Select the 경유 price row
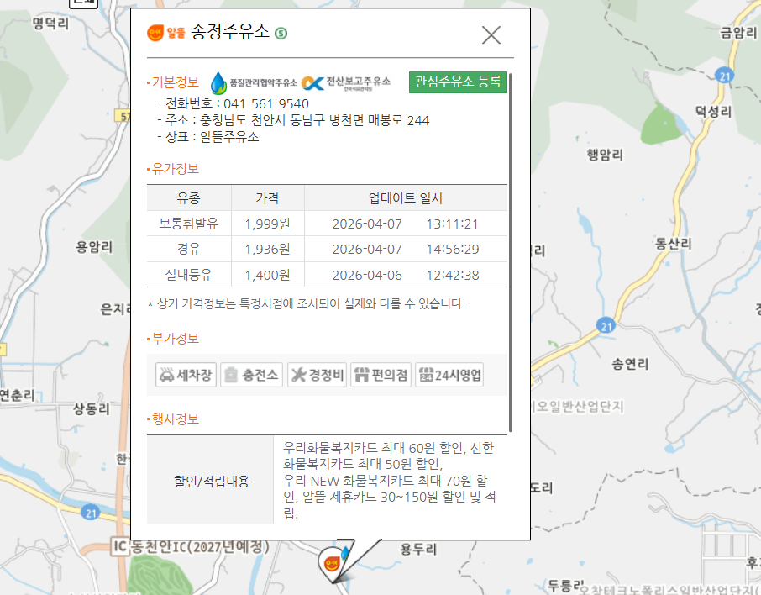Viewport: 761px width, 595px height. (327, 249)
